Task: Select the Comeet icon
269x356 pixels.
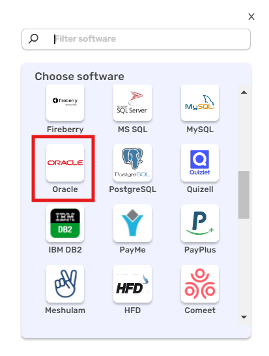Action: (x=200, y=284)
